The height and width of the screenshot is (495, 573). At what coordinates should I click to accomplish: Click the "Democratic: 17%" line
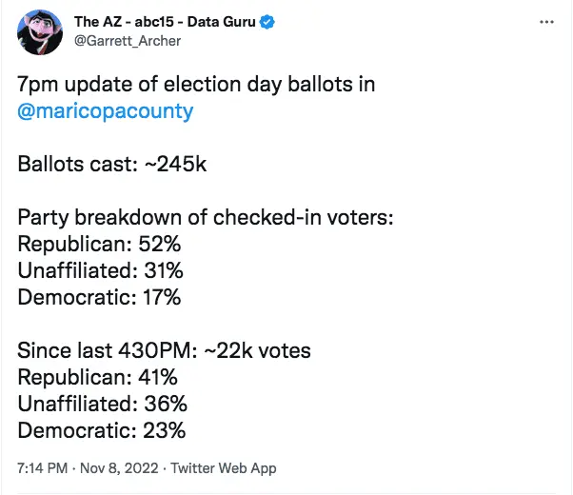click(99, 297)
